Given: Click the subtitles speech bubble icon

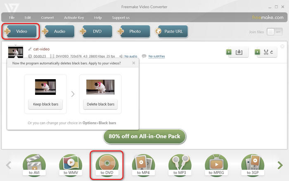Looking at the screenshot, I should (144, 56).
